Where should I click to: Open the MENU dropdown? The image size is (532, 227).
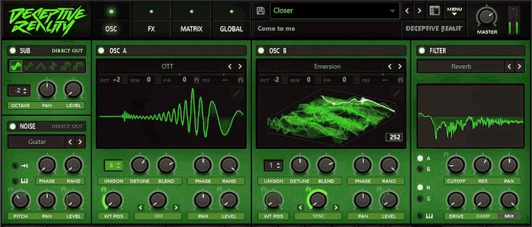point(454,11)
